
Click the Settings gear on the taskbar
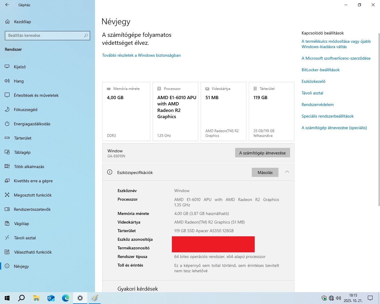pos(80,298)
